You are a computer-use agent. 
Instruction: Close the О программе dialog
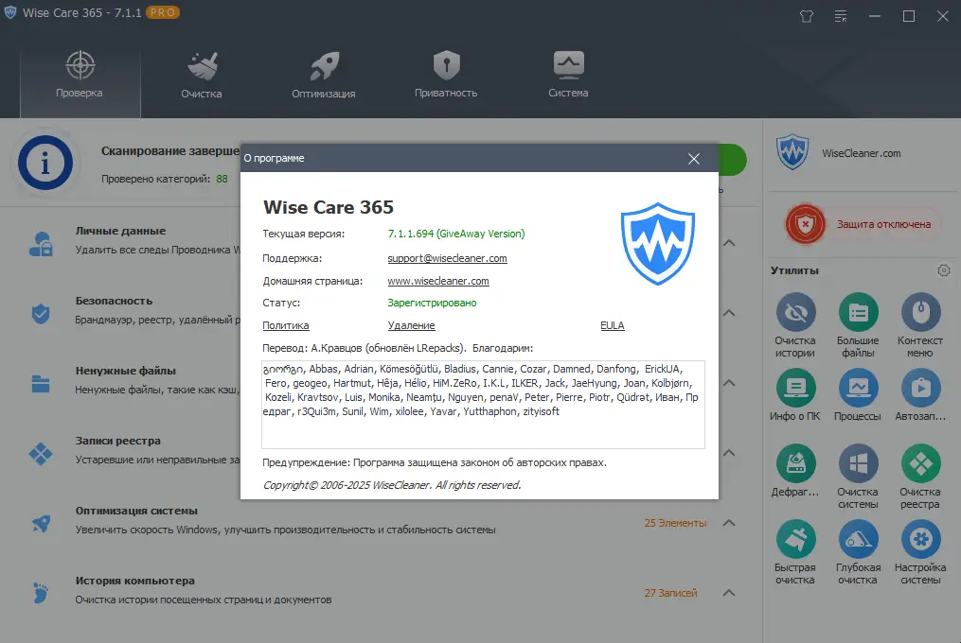(694, 159)
